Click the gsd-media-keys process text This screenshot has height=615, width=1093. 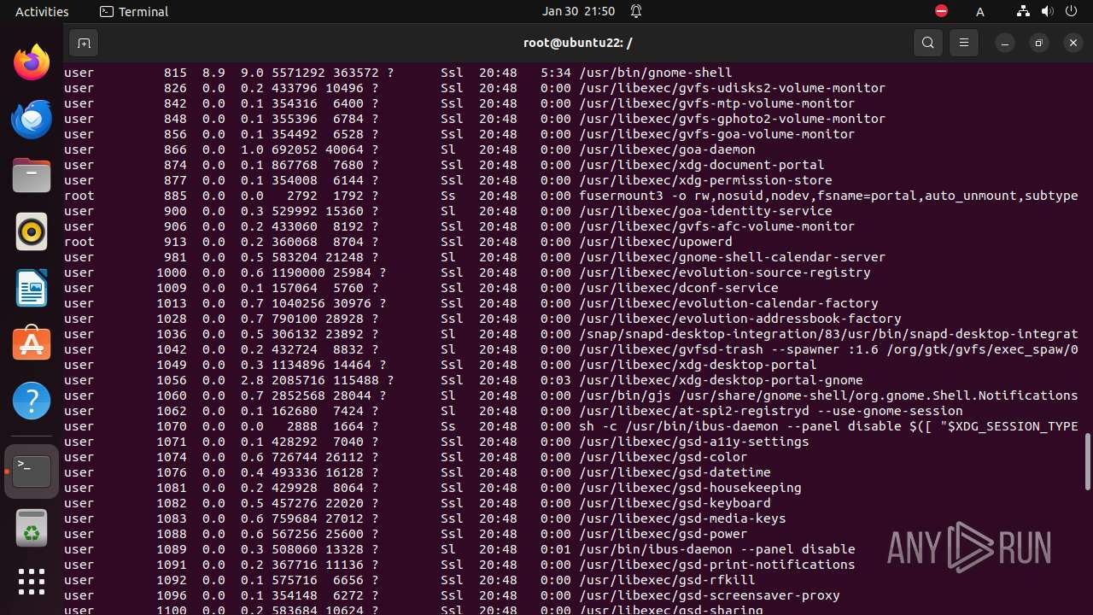[682, 518]
